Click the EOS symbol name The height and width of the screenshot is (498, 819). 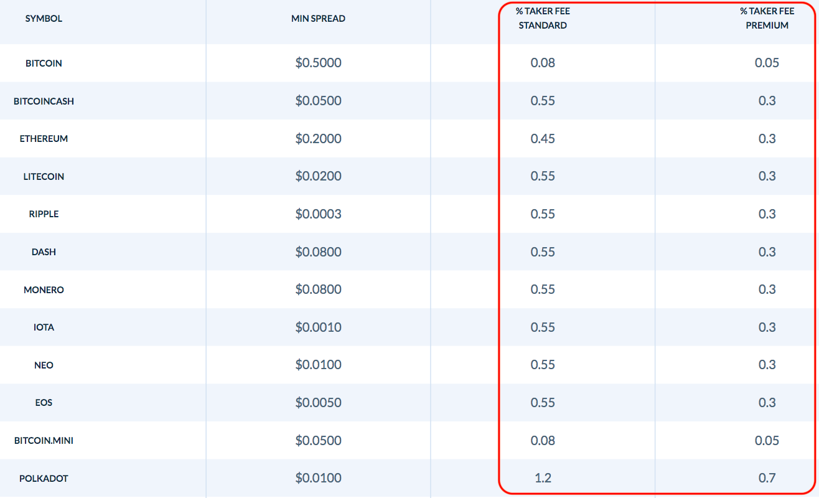[44, 403]
